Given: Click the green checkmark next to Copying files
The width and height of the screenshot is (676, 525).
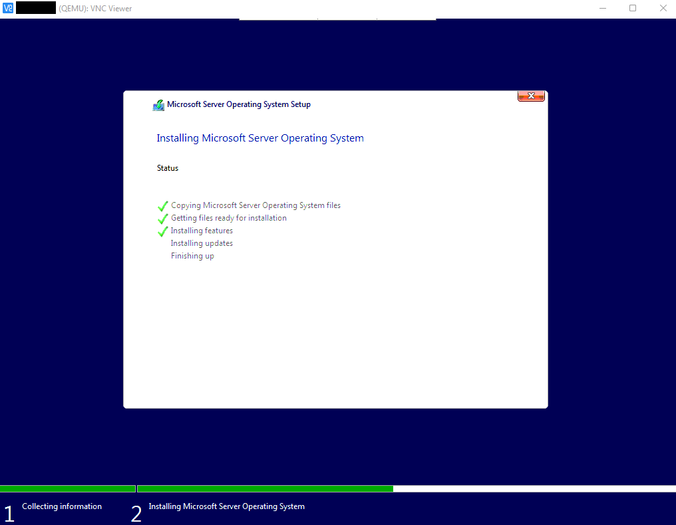Looking at the screenshot, I should pyautogui.click(x=162, y=206).
